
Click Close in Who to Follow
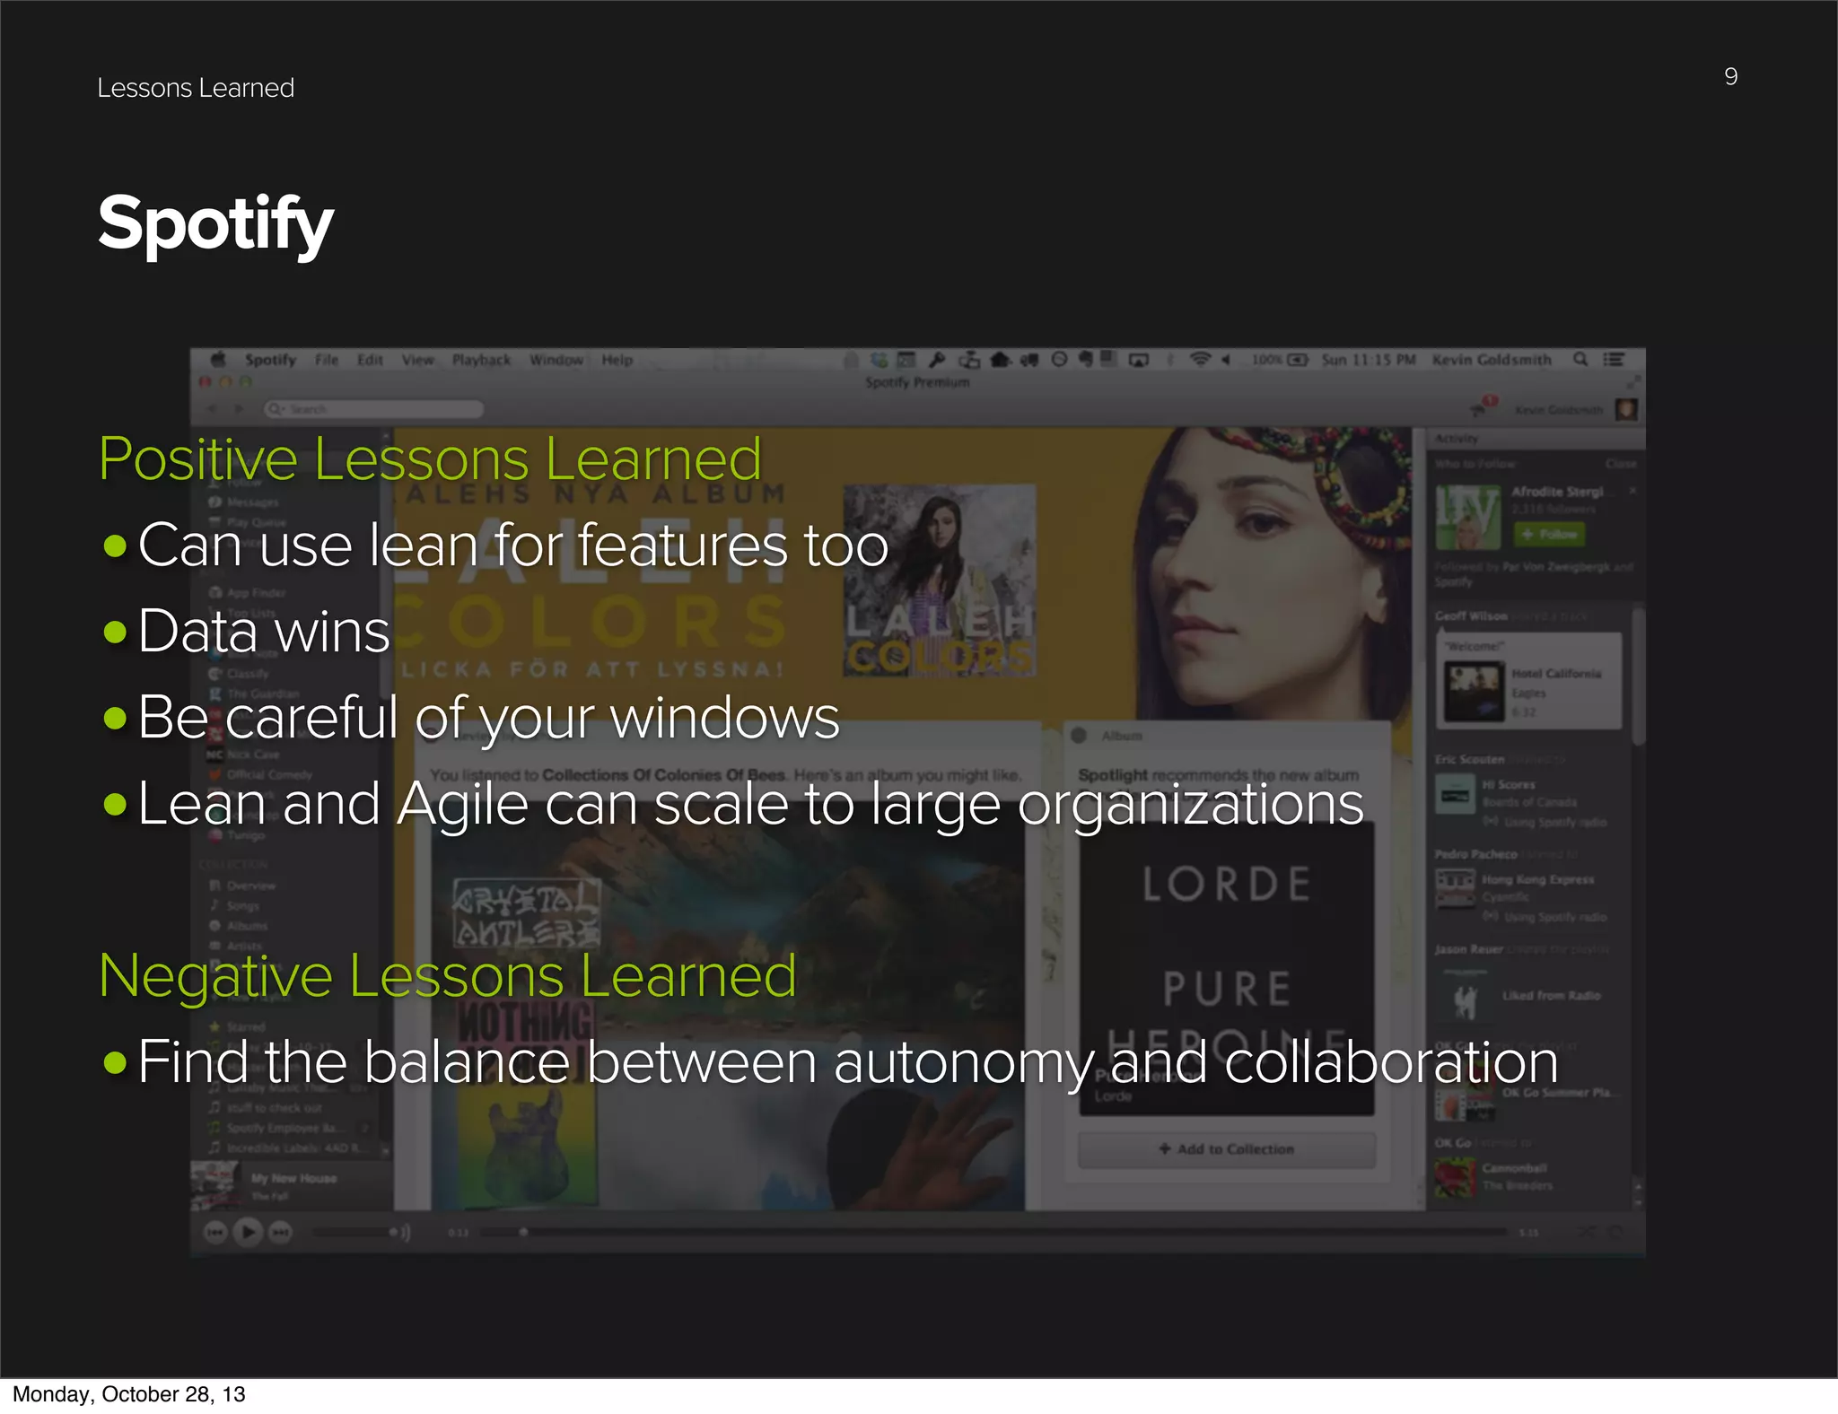[1620, 464]
